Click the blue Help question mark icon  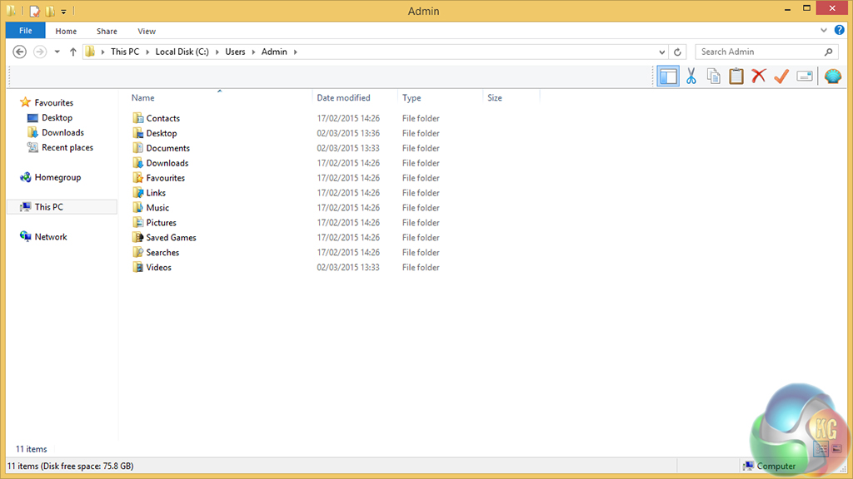840,31
